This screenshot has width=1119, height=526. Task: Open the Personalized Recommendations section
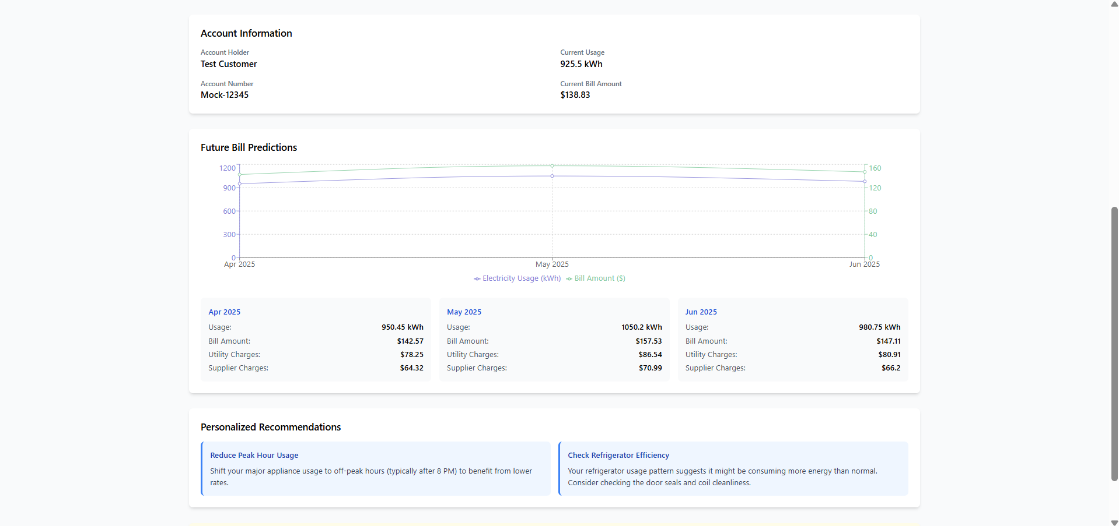[x=270, y=426]
